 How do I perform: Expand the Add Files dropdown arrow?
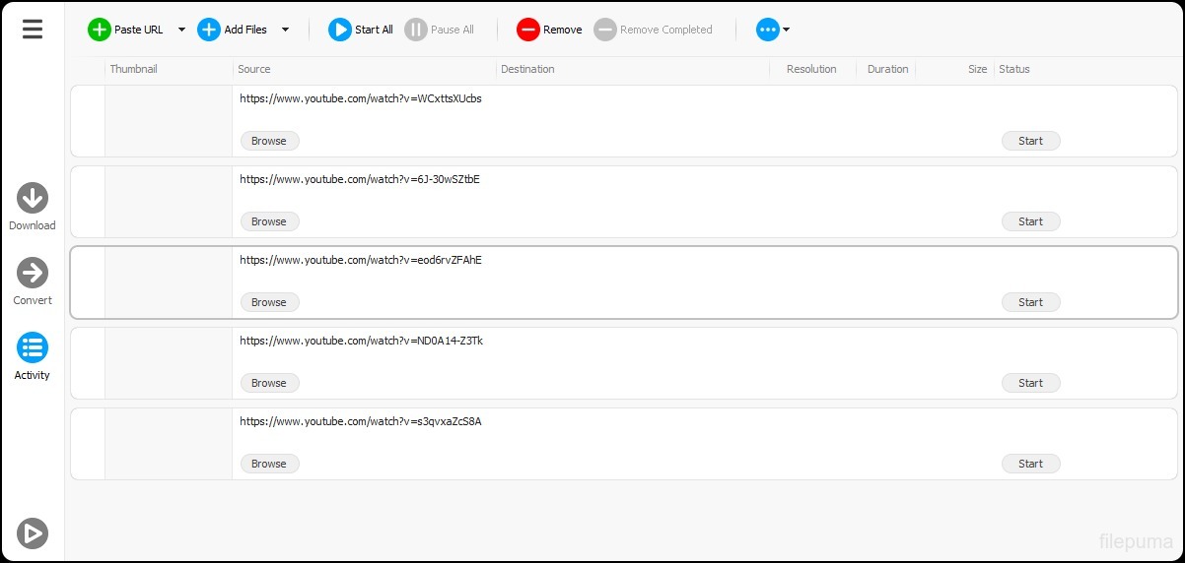[285, 30]
